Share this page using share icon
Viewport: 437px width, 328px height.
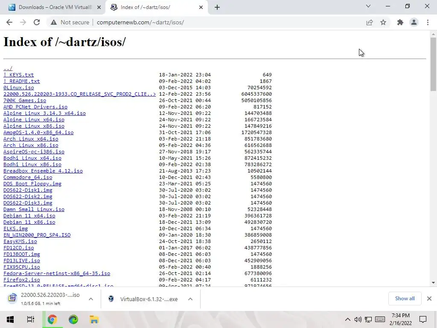pyautogui.click(x=370, y=22)
